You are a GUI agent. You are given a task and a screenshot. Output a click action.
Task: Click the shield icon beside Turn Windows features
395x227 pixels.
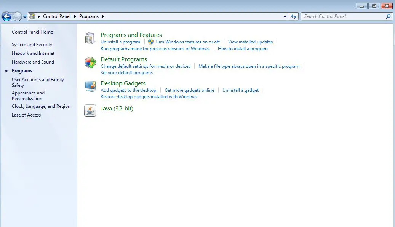tap(150, 42)
